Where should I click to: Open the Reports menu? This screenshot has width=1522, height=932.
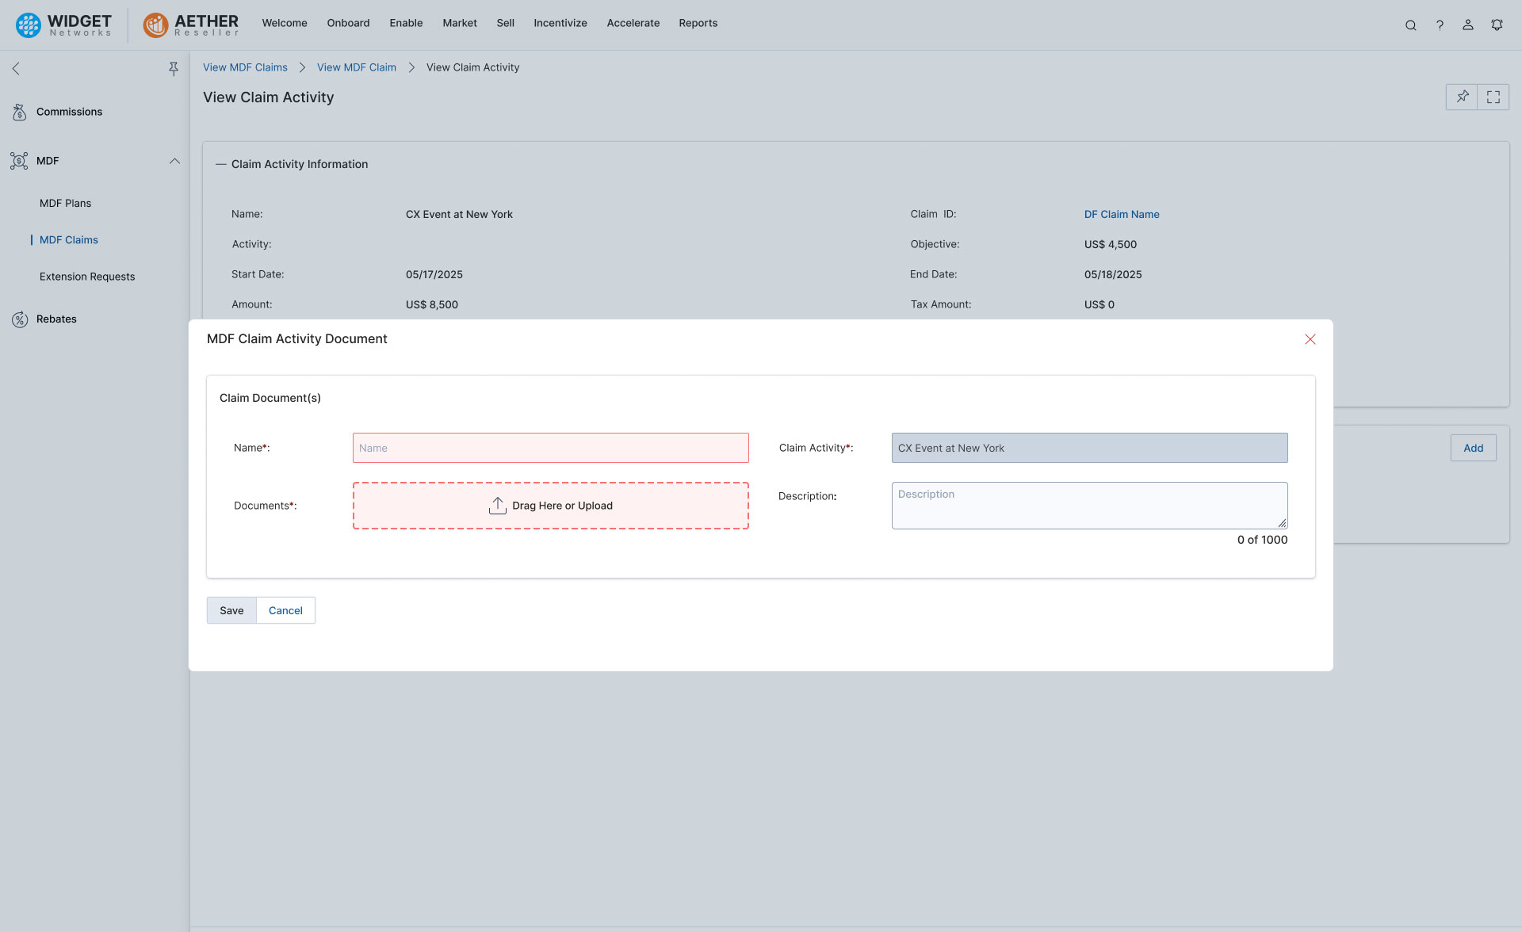(698, 23)
